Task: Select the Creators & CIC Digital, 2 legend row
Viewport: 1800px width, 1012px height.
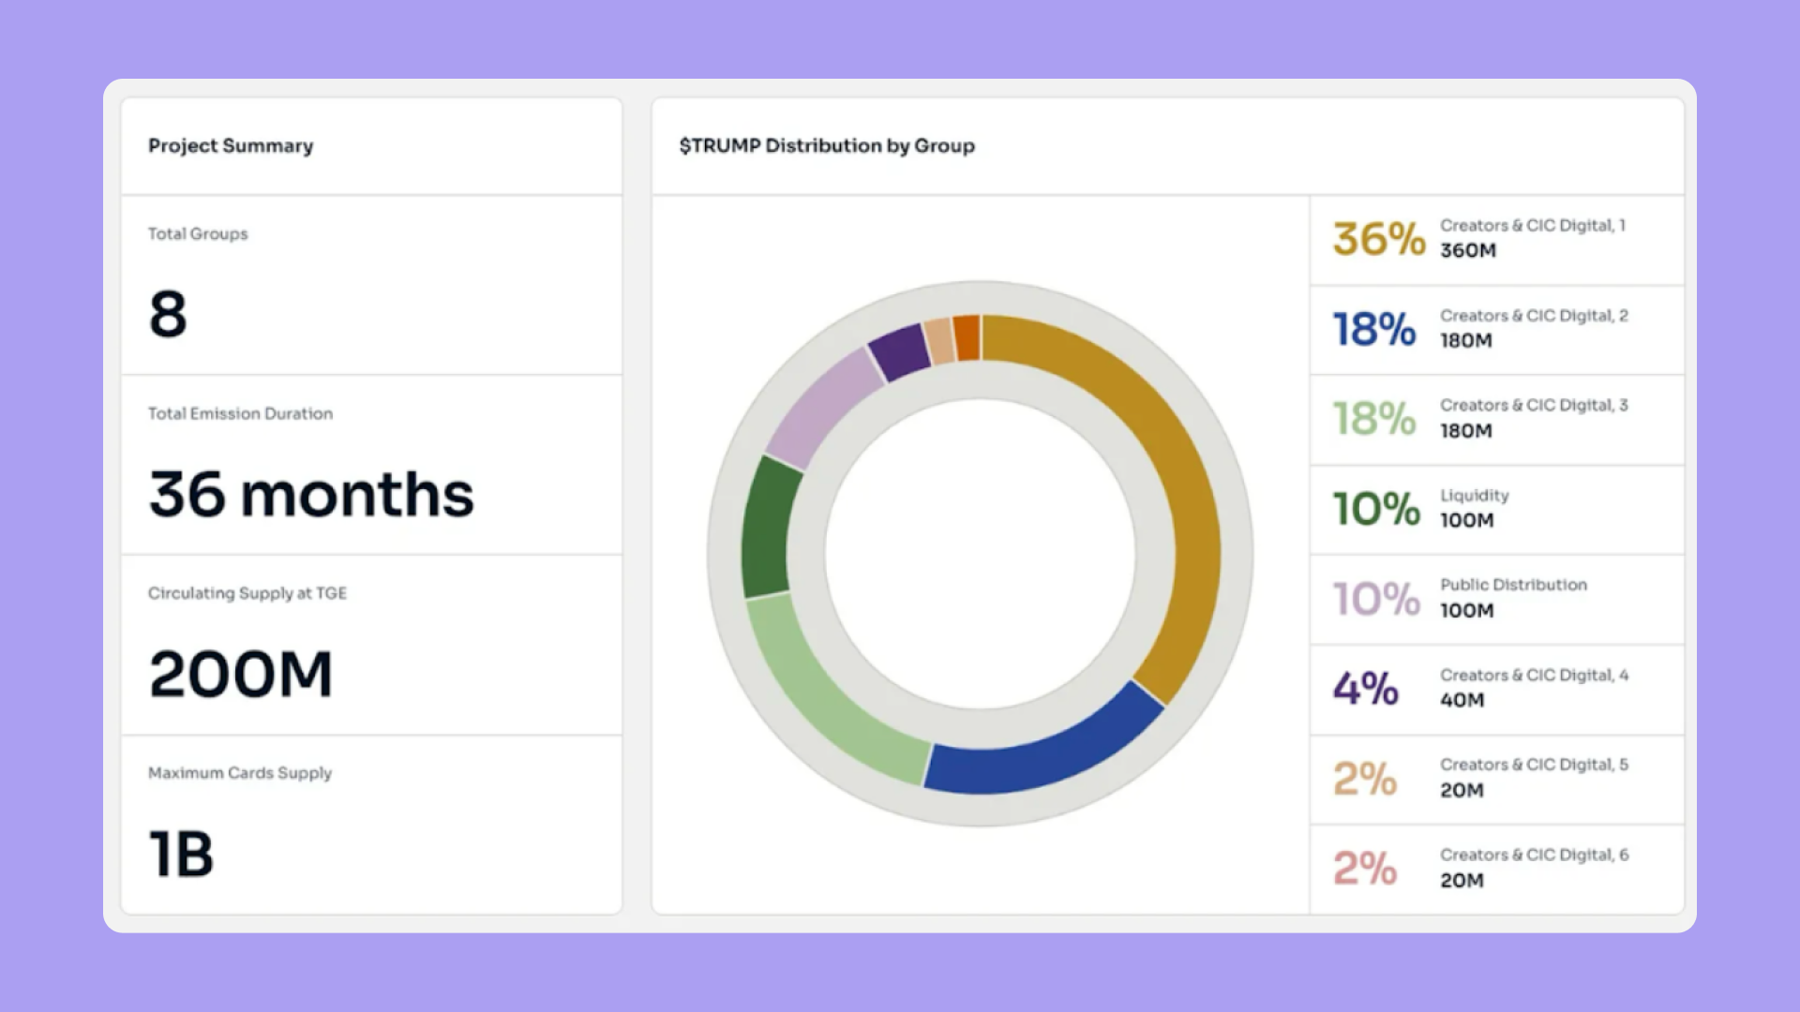Action: pos(1496,329)
